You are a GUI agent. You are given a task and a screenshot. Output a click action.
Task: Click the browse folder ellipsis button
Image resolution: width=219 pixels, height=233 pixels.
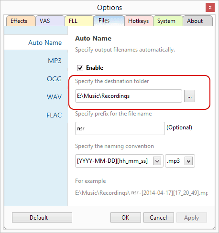coord(189,96)
